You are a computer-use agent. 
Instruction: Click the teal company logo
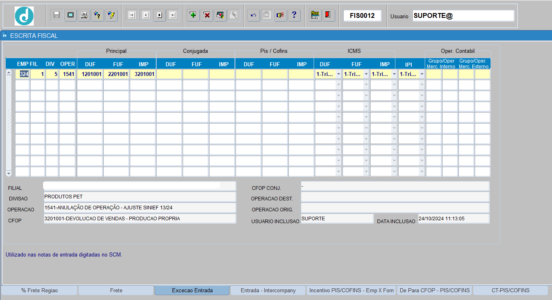tap(24, 16)
